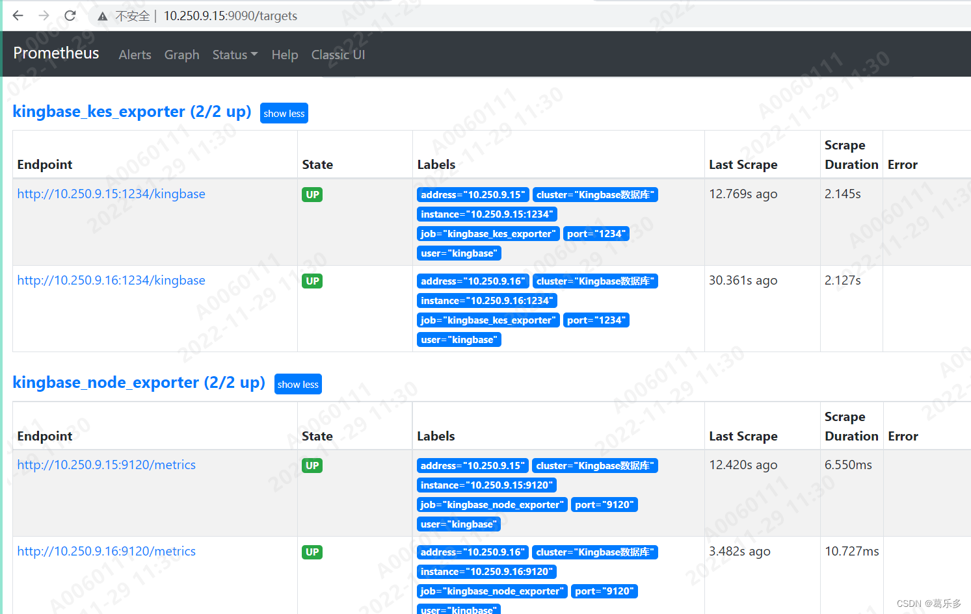
Task: Click port="1234" label in 10.250.9.15 row
Action: (x=596, y=234)
